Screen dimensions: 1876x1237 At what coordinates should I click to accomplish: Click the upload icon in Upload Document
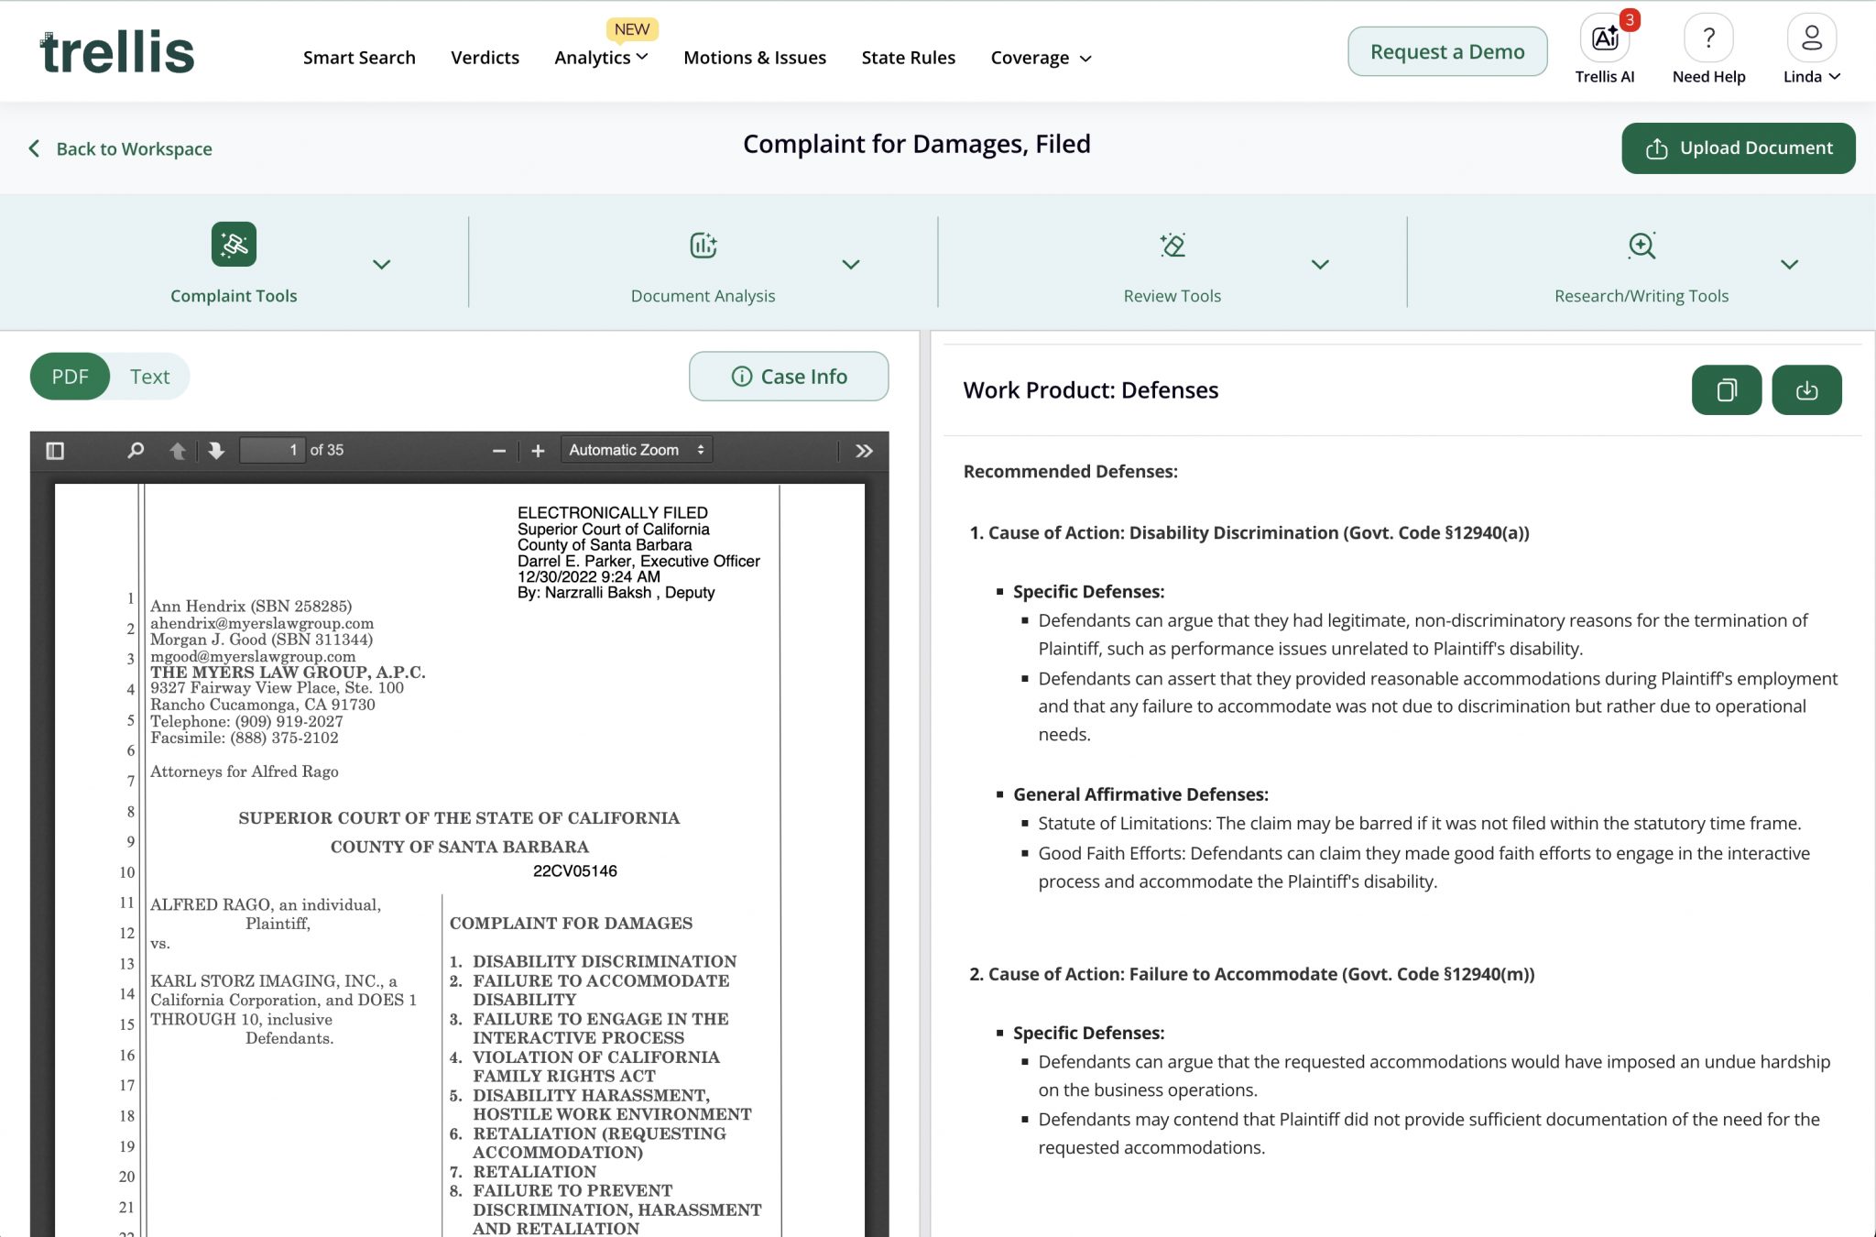[1656, 148]
